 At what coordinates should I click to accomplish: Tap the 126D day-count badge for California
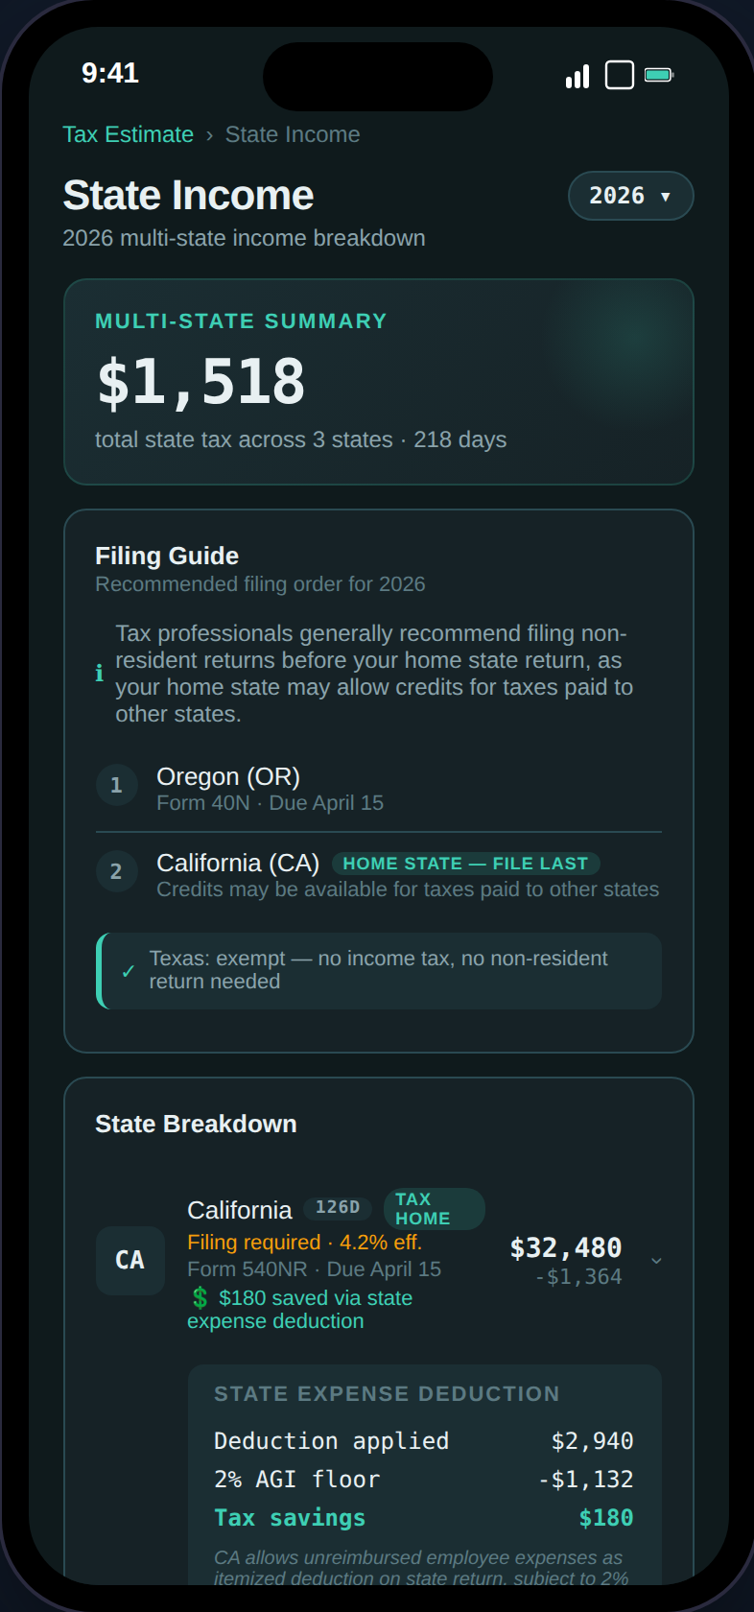tap(338, 1209)
